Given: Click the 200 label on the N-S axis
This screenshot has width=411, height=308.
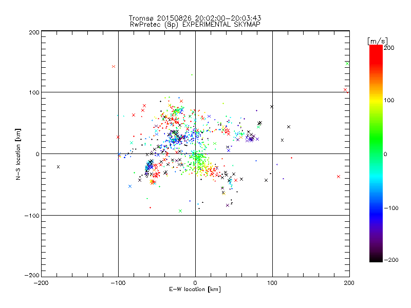Looking at the screenshot, I should point(34,32).
